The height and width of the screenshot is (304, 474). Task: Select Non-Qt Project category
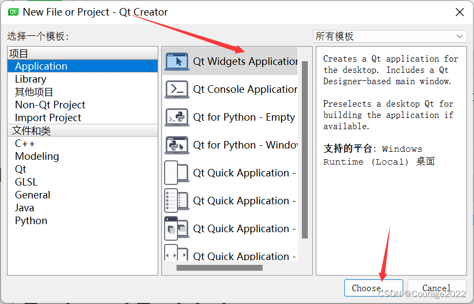(83, 105)
